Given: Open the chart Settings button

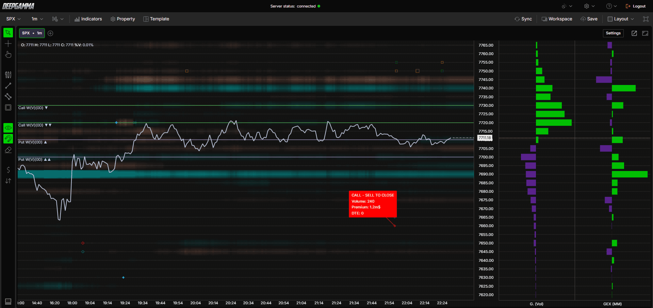Looking at the screenshot, I should pos(613,33).
